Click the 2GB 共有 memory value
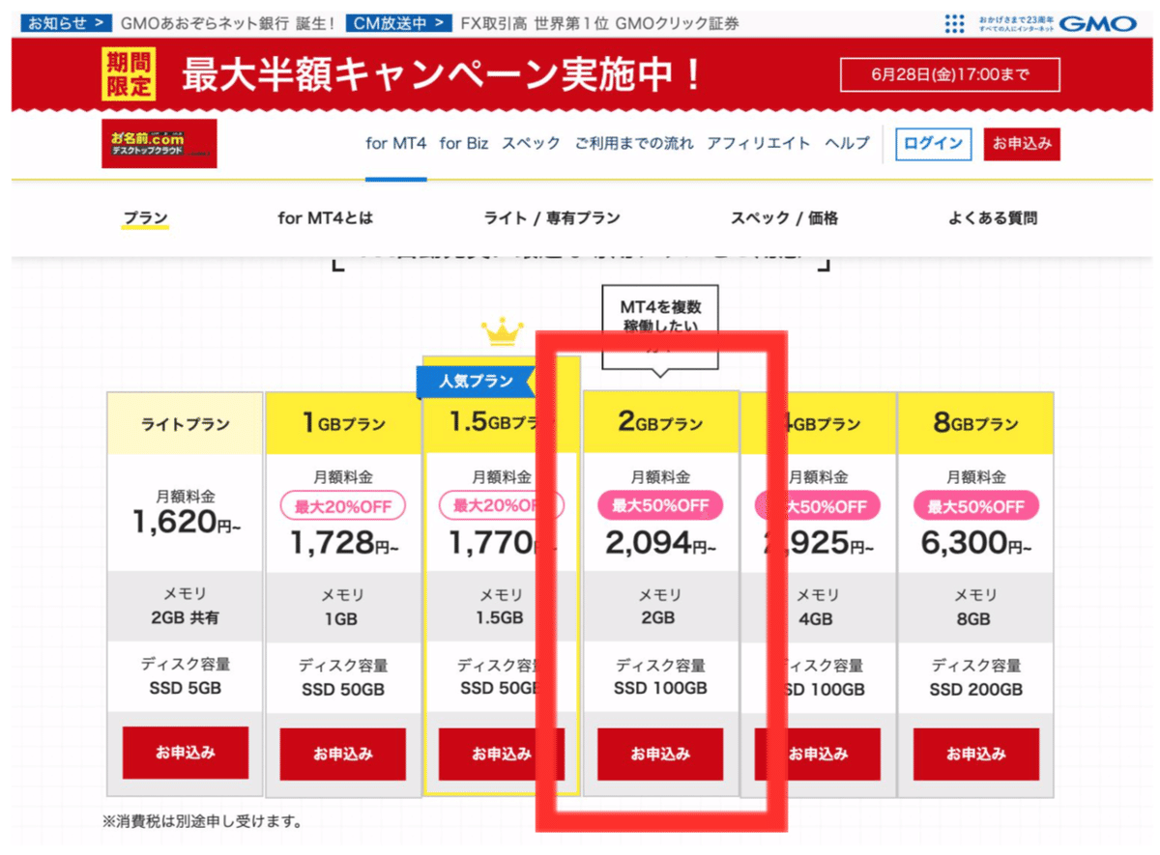Image resolution: width=1160 pixels, height=855 pixels. coord(184,618)
